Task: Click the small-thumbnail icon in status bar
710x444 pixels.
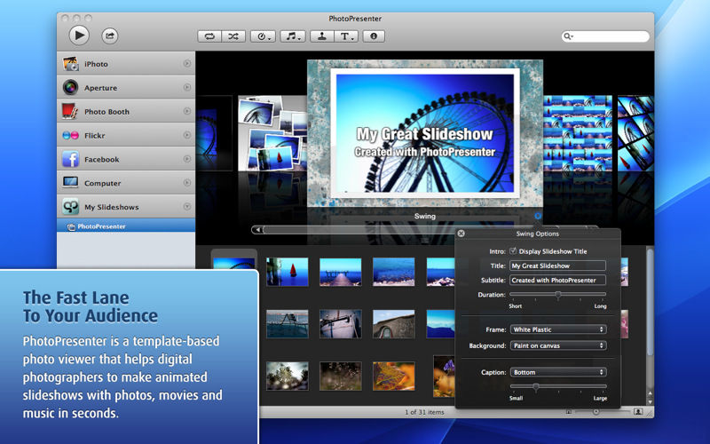Action: click(569, 411)
